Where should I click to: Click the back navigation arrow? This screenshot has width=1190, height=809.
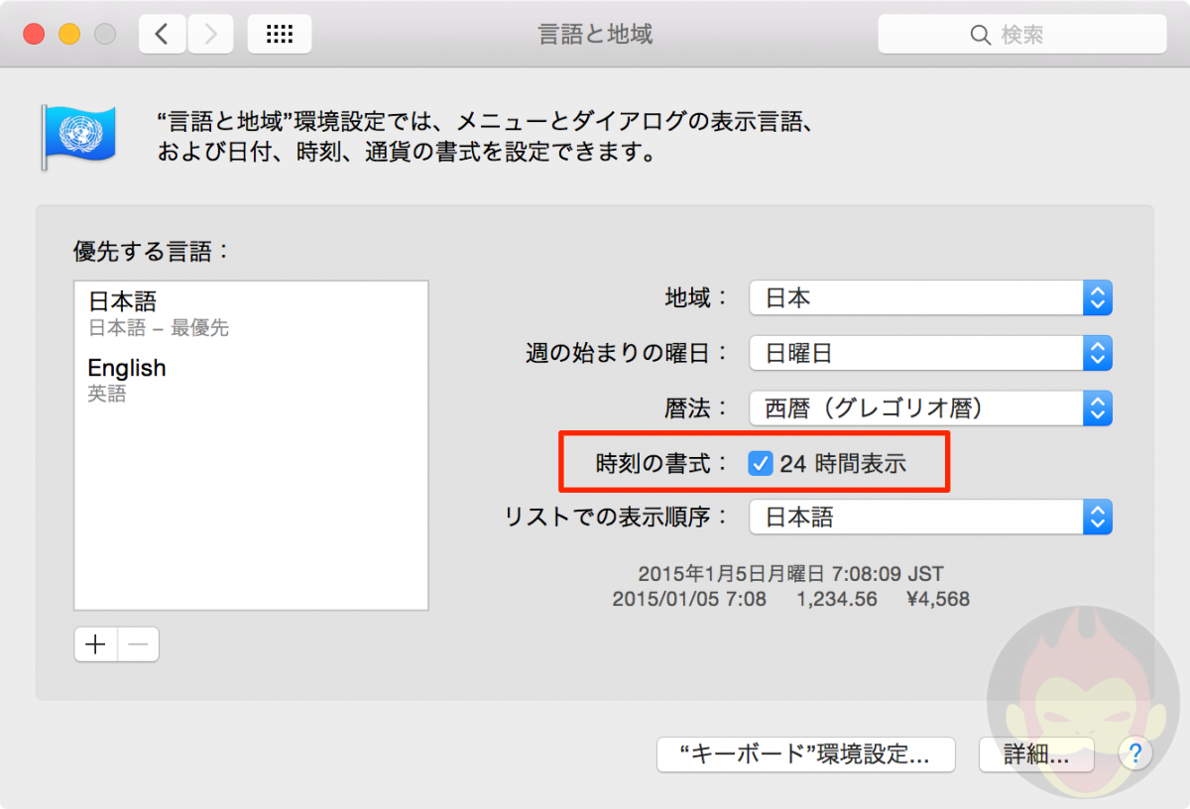tap(163, 33)
